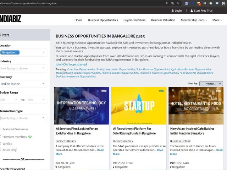This screenshot has width=227, height=170.
Task: Open the yellow Startup card image
Action: [139, 106]
